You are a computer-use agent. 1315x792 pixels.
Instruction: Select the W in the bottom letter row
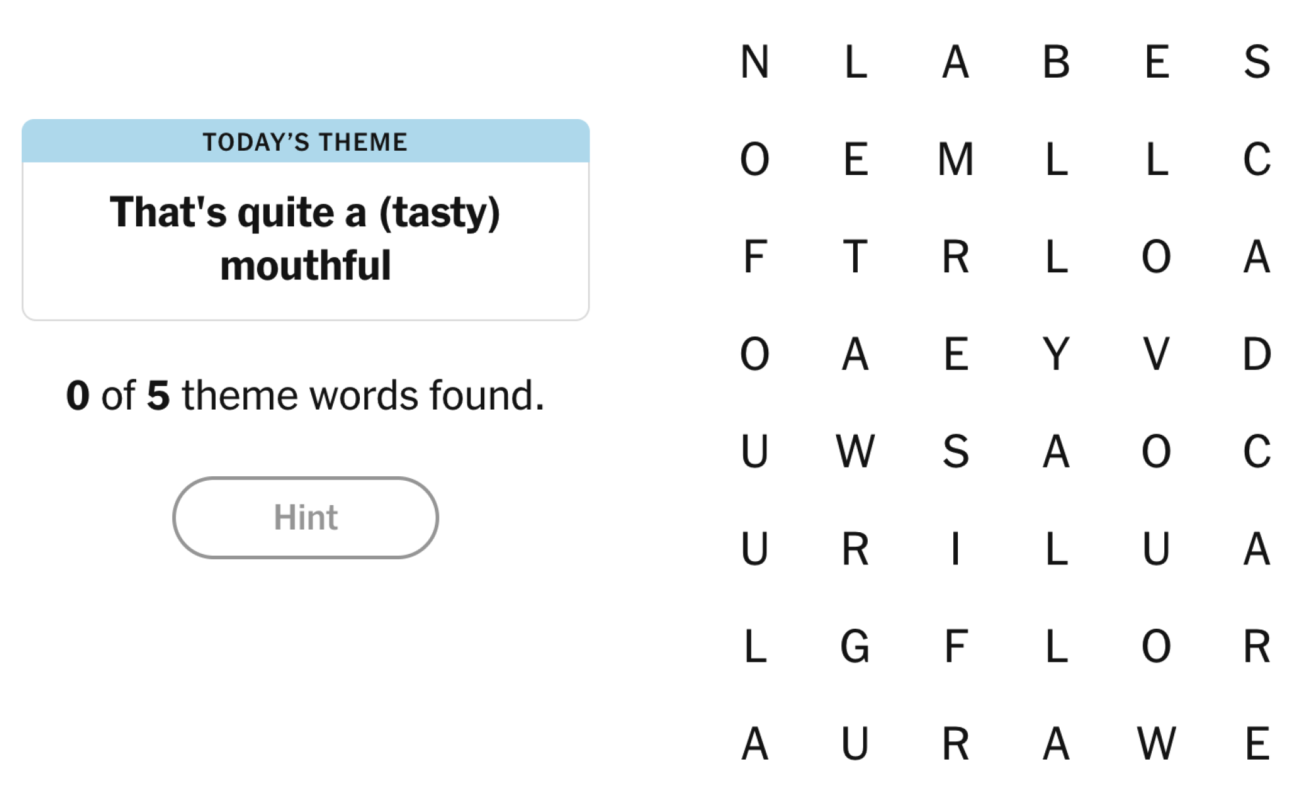[x=1156, y=743]
